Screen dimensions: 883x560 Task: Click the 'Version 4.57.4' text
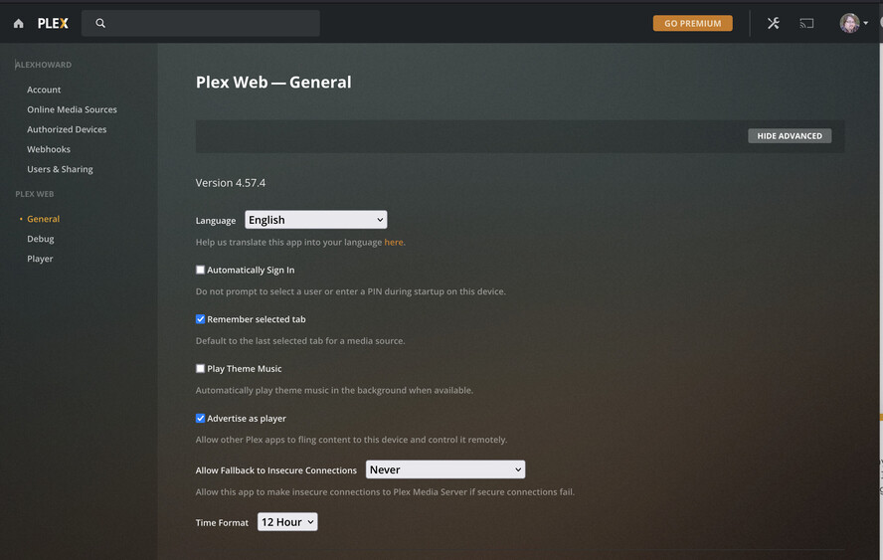[231, 183]
